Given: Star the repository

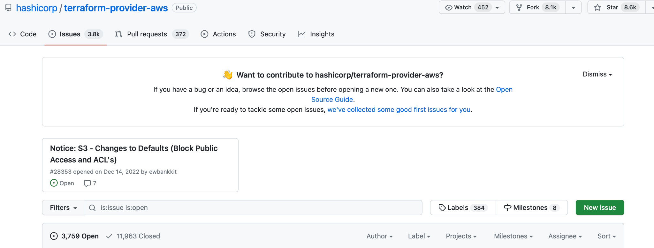Looking at the screenshot, I should [x=616, y=7].
